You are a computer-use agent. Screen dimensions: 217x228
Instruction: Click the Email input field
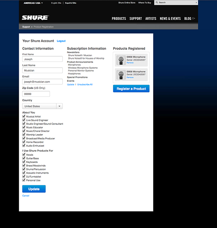coord(42,81)
